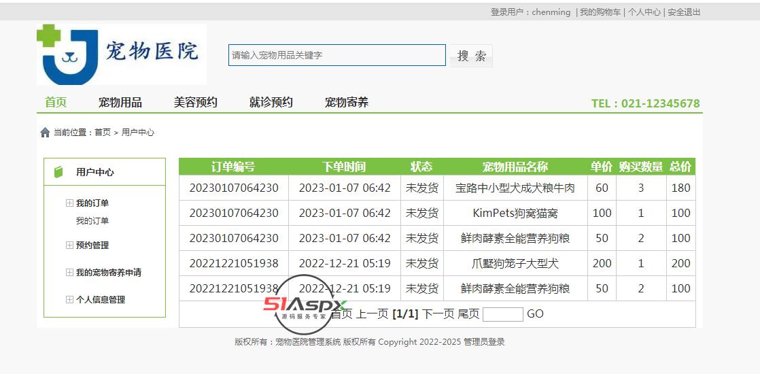
Task: Expand the 我的订单 tree node
Action: point(69,203)
